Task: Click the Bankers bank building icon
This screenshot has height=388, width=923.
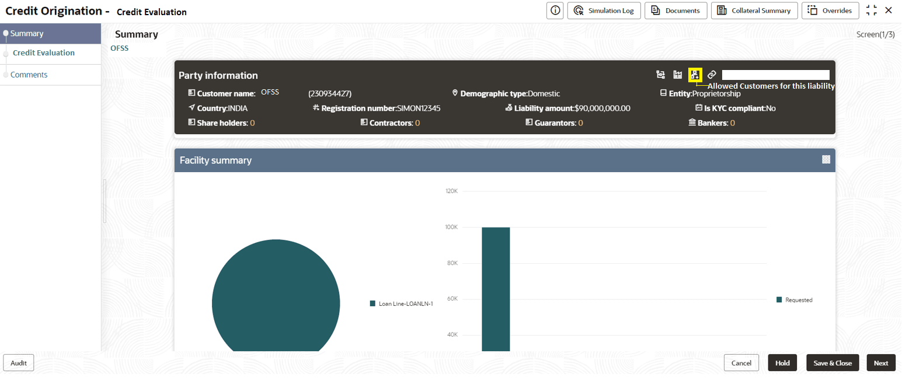Action: 692,122
